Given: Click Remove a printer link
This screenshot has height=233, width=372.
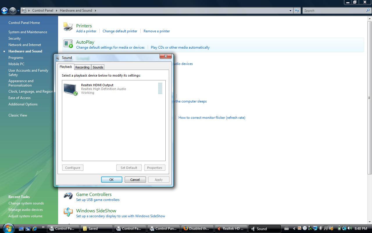Looking at the screenshot, I should 157,31.
